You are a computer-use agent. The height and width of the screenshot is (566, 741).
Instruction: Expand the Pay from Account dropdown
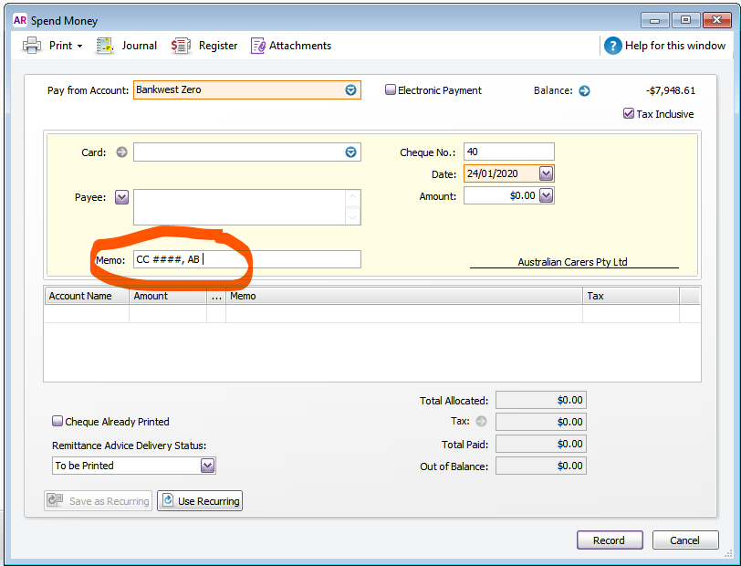coord(350,90)
